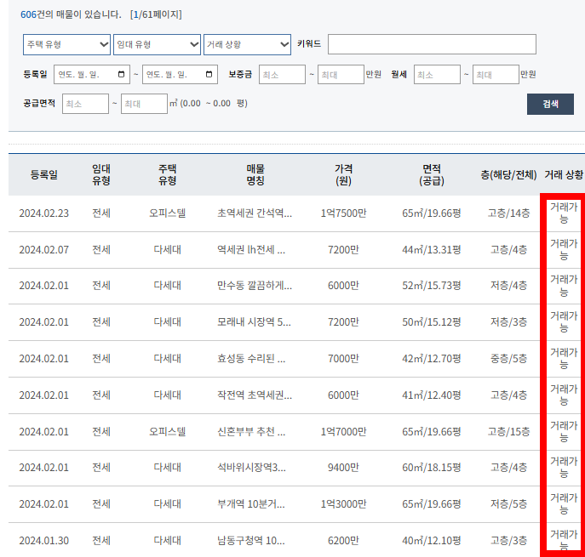Open the 주택 유형 dropdown
This screenshot has width=585, height=557.
pos(66,45)
